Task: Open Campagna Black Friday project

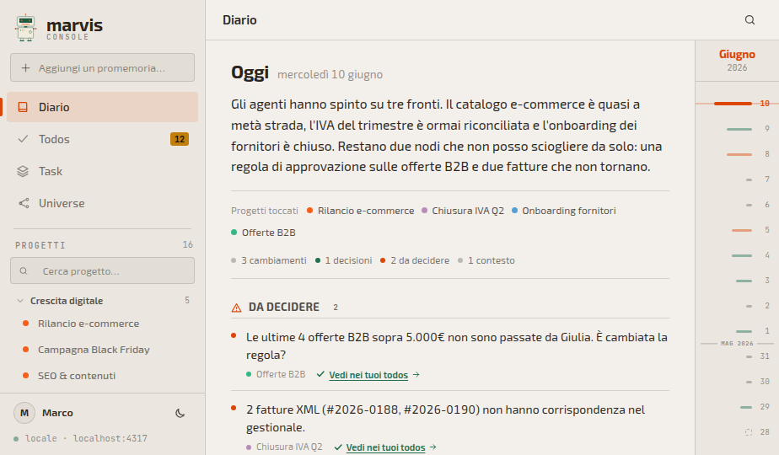Action: pos(94,350)
